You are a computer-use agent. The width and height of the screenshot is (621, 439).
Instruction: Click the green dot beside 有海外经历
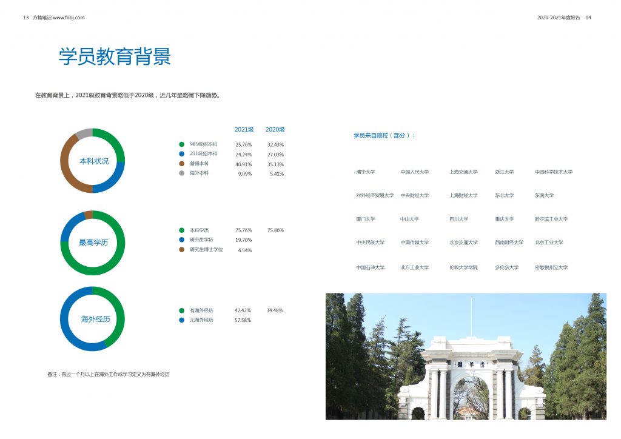coord(181,310)
